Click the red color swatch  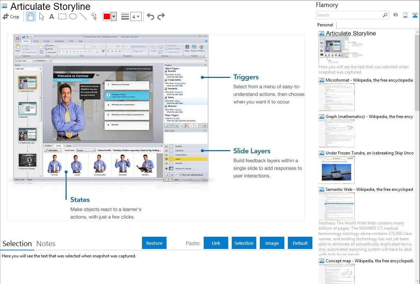pos(107,16)
